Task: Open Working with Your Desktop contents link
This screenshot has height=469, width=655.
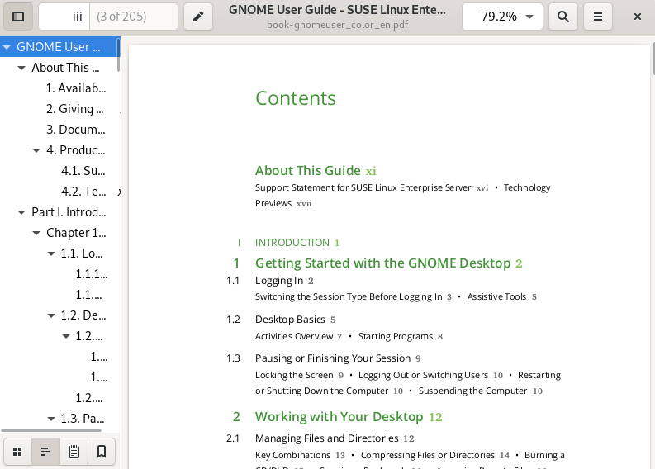Action: click(x=339, y=417)
